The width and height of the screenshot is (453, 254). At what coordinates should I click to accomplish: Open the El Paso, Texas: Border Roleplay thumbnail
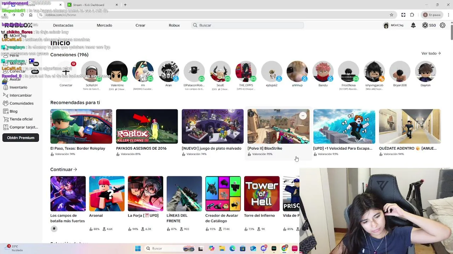(x=81, y=126)
